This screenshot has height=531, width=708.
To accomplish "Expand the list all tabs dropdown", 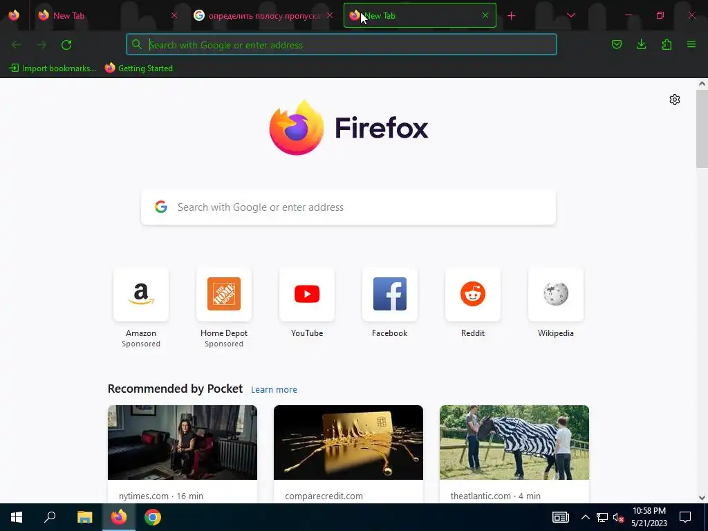I will tap(570, 15).
